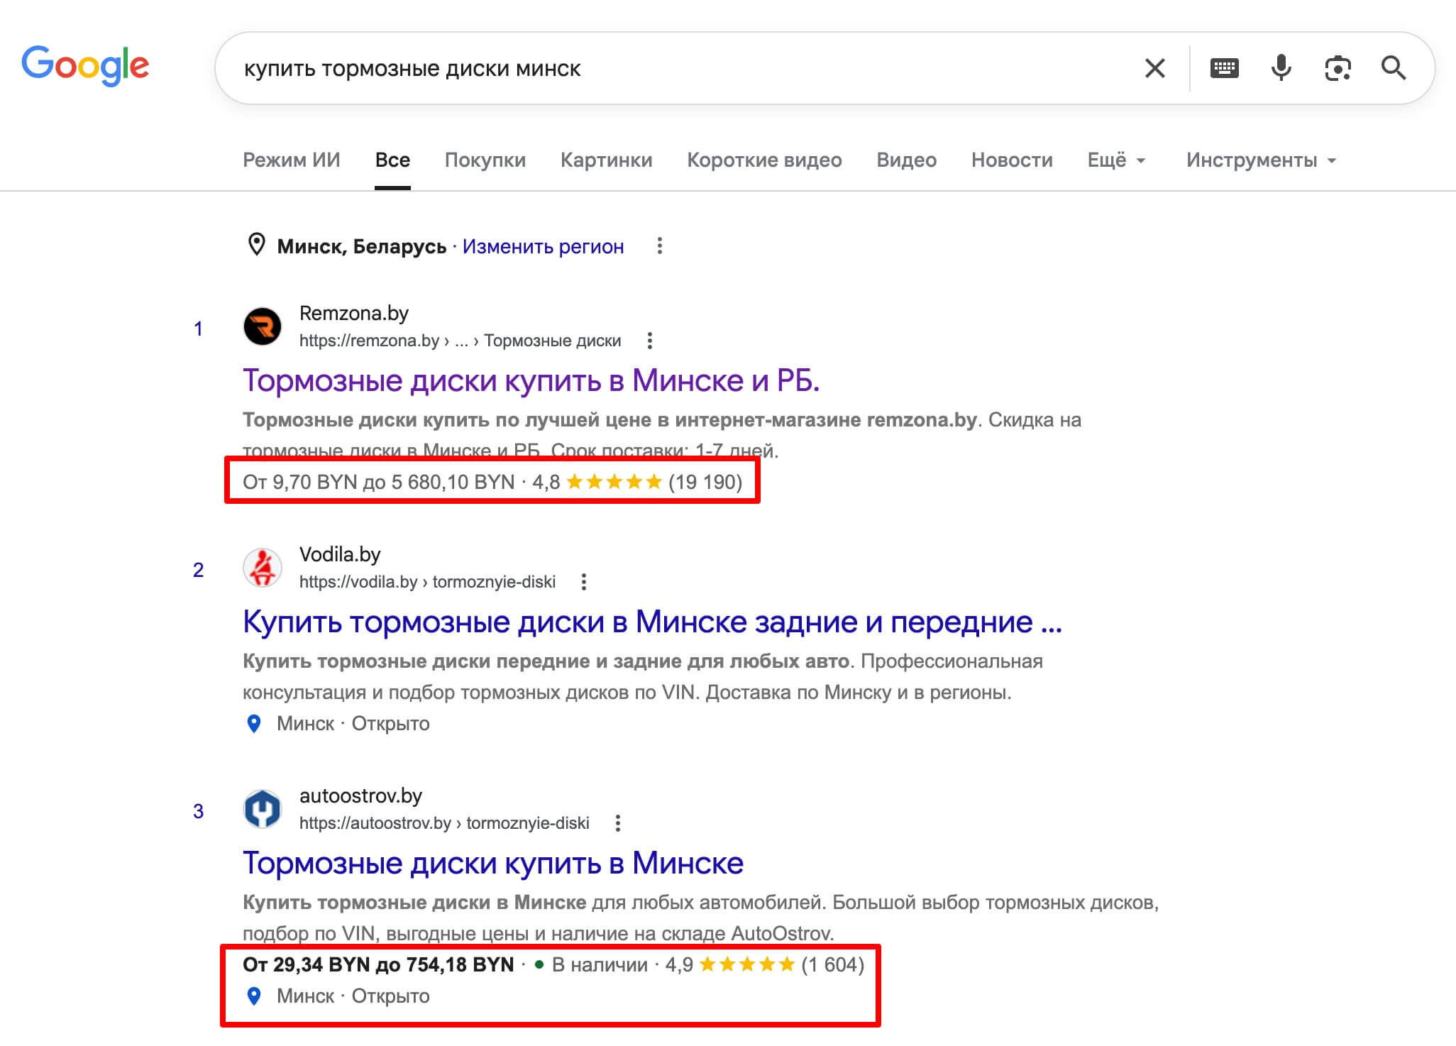Open the on-screen keyboard icon

click(1224, 68)
